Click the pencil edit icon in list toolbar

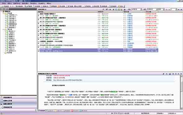pos(114,9)
